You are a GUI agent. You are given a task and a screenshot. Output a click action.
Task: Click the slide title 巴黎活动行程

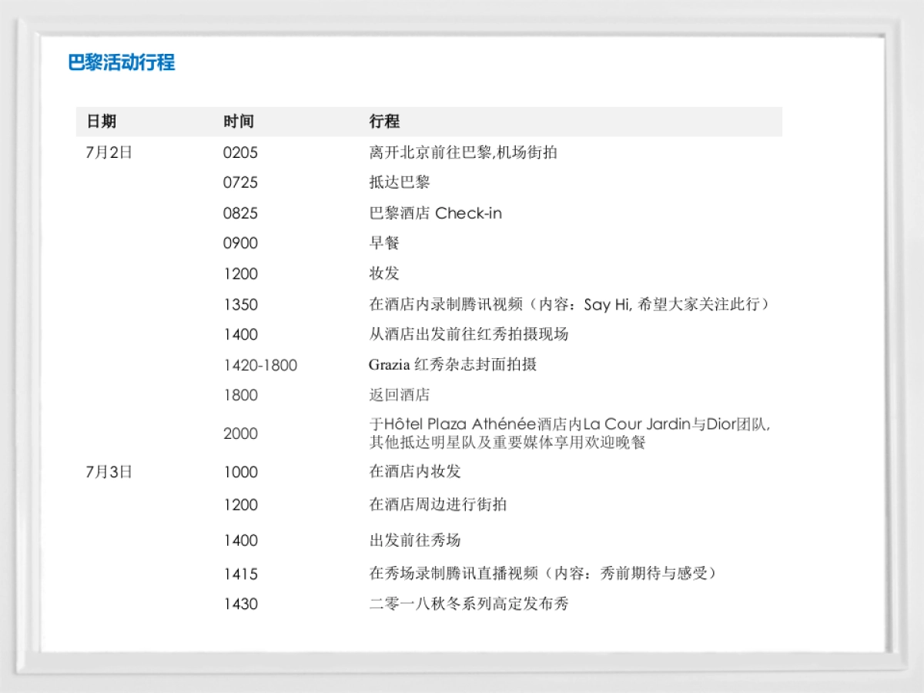[122, 62]
